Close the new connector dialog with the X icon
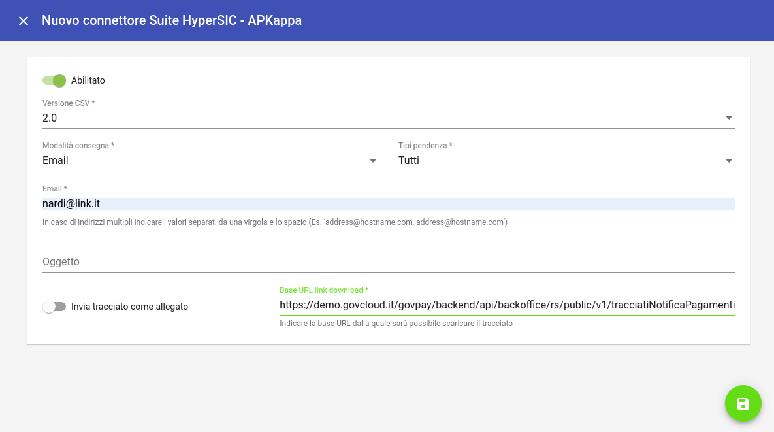This screenshot has height=432, width=774. [x=24, y=21]
